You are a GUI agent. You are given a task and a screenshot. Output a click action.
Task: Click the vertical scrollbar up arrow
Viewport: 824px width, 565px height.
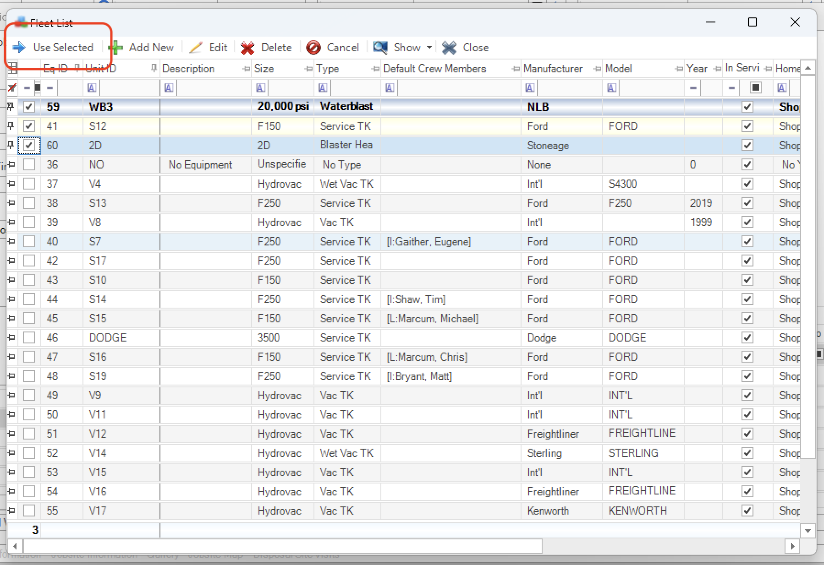pos(808,68)
